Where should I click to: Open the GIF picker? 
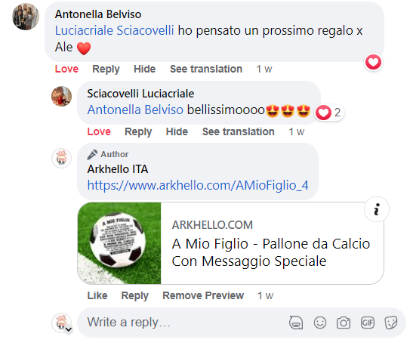pyautogui.click(x=368, y=323)
